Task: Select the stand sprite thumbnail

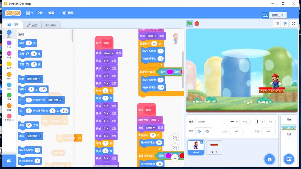Action: tap(196, 147)
